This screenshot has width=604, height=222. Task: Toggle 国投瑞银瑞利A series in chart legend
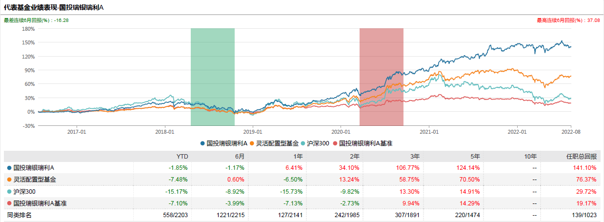[x=224, y=143]
